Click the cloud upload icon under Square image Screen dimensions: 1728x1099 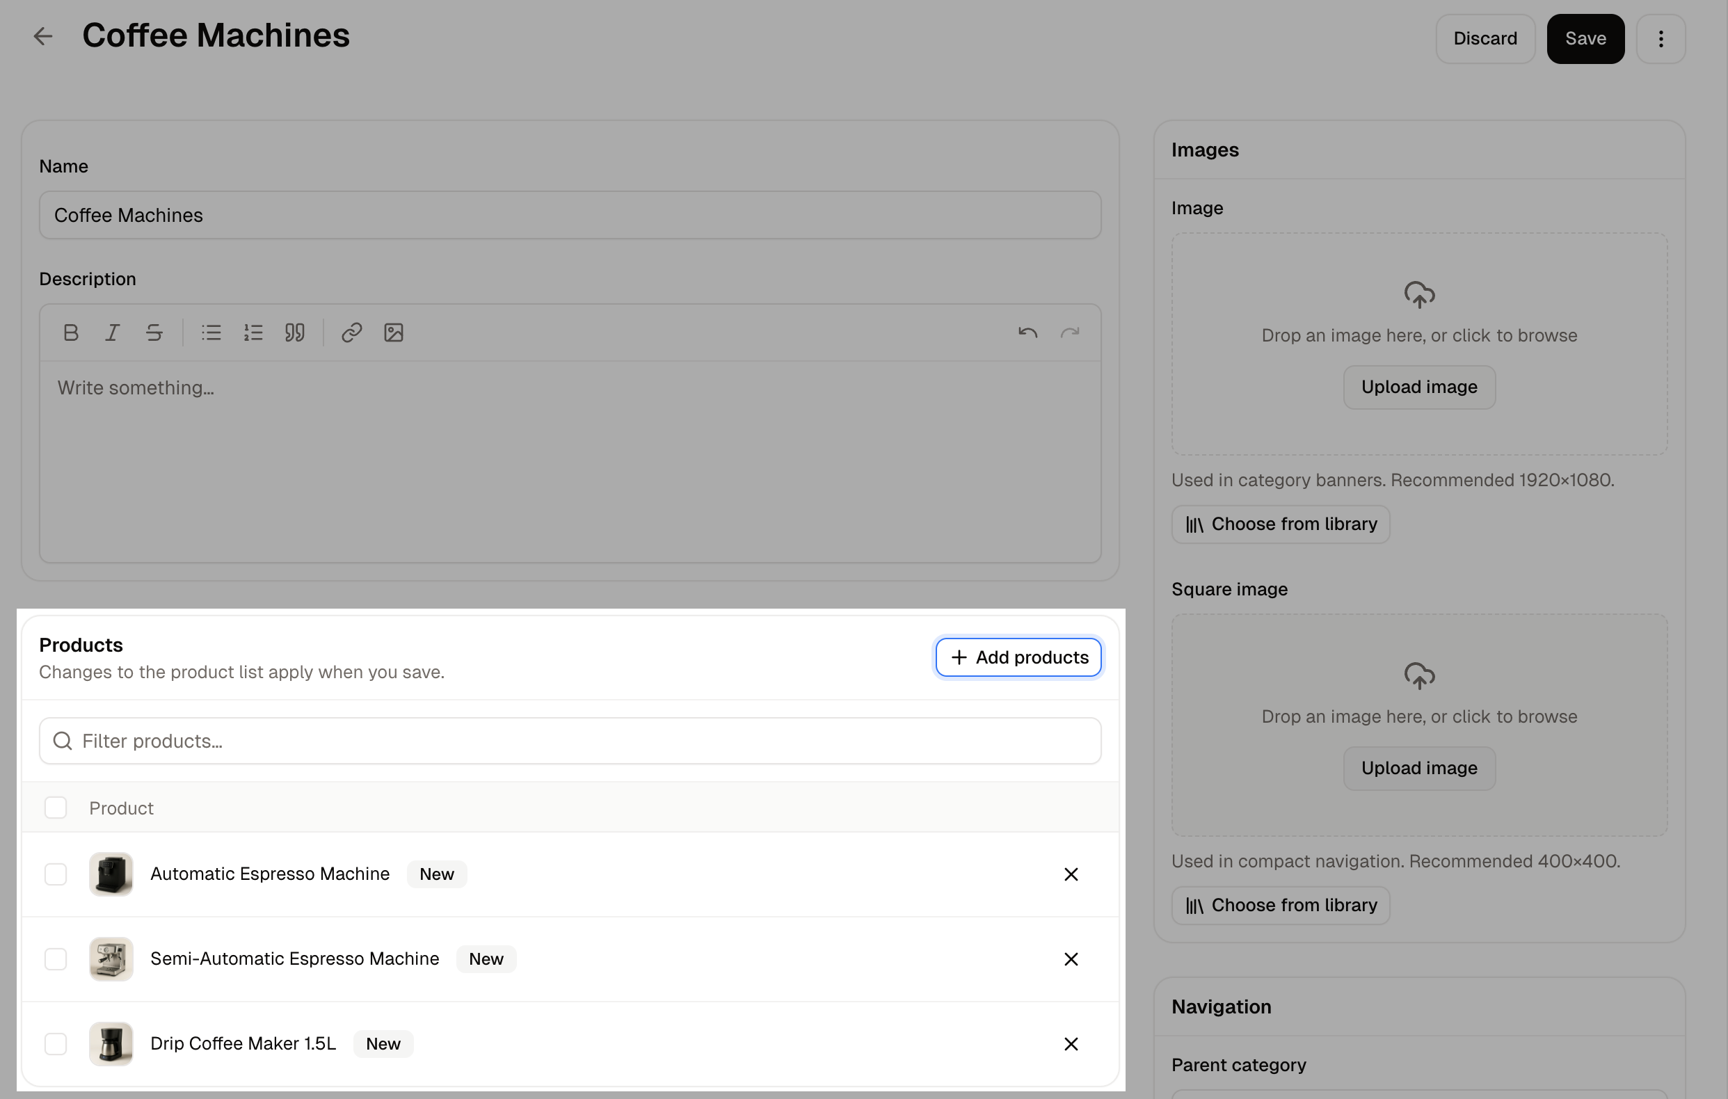coord(1419,676)
